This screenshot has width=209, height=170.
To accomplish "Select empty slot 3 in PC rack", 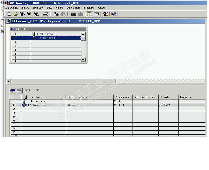I will pyautogui.click(x=46, y=42).
